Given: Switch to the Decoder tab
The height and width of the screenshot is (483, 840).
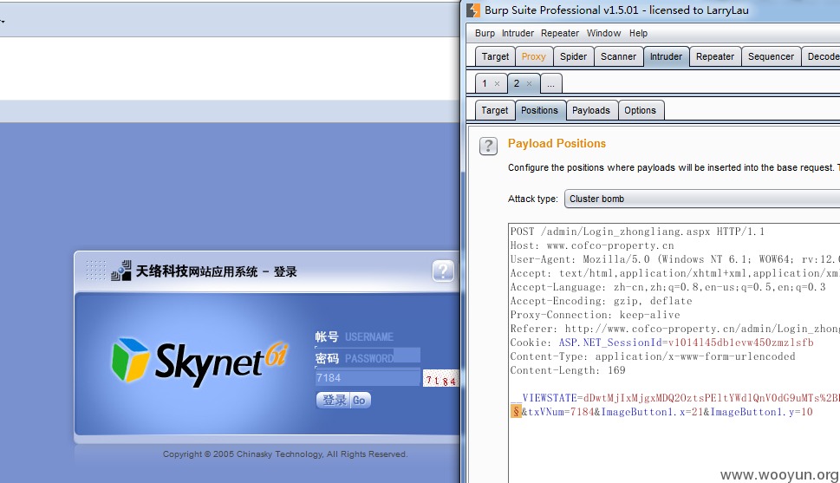Looking at the screenshot, I should pyautogui.click(x=821, y=57).
